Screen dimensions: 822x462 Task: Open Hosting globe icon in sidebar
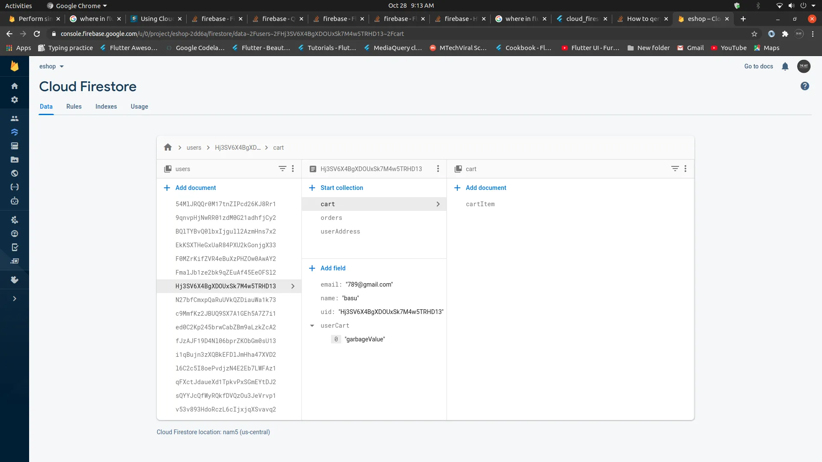(15, 173)
